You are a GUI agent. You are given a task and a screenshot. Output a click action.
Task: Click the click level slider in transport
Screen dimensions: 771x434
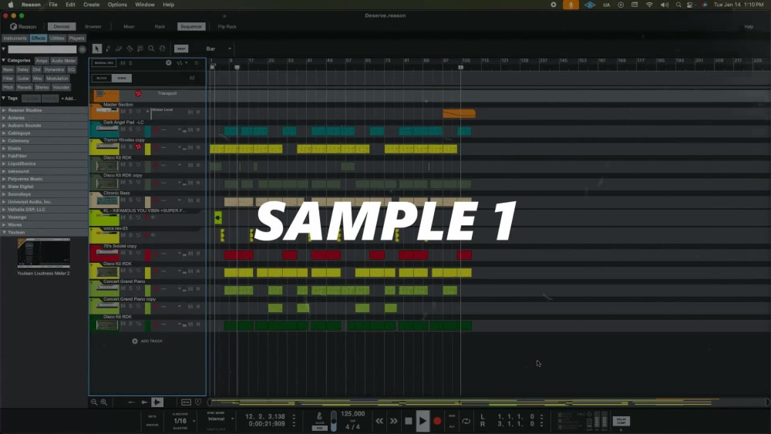pos(333,421)
